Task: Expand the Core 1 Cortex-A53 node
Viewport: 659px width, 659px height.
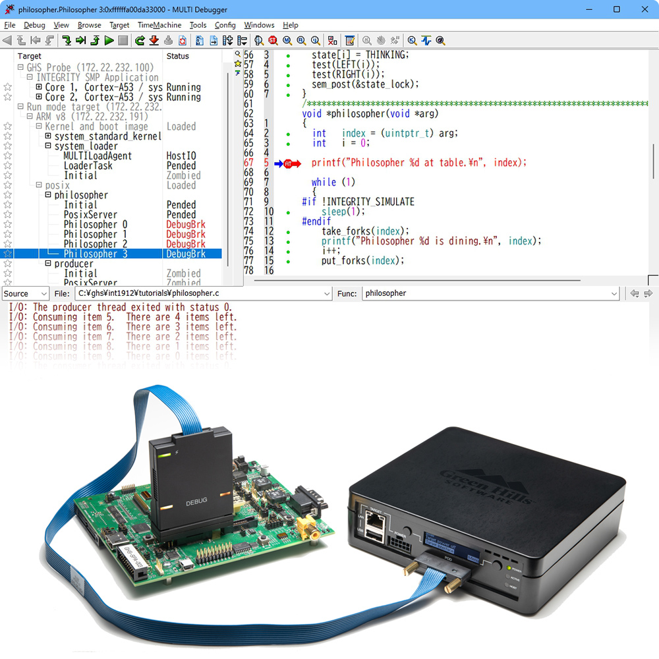Action: coord(39,86)
